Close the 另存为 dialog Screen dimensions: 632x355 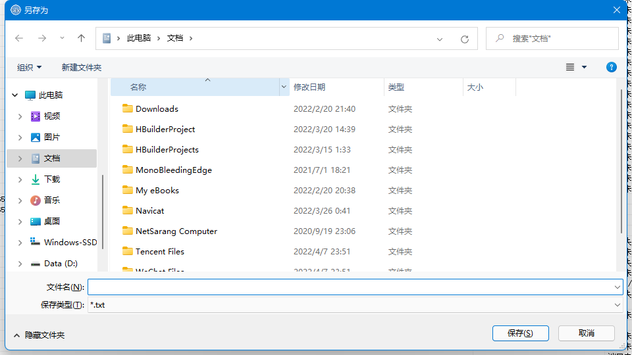coord(617,10)
